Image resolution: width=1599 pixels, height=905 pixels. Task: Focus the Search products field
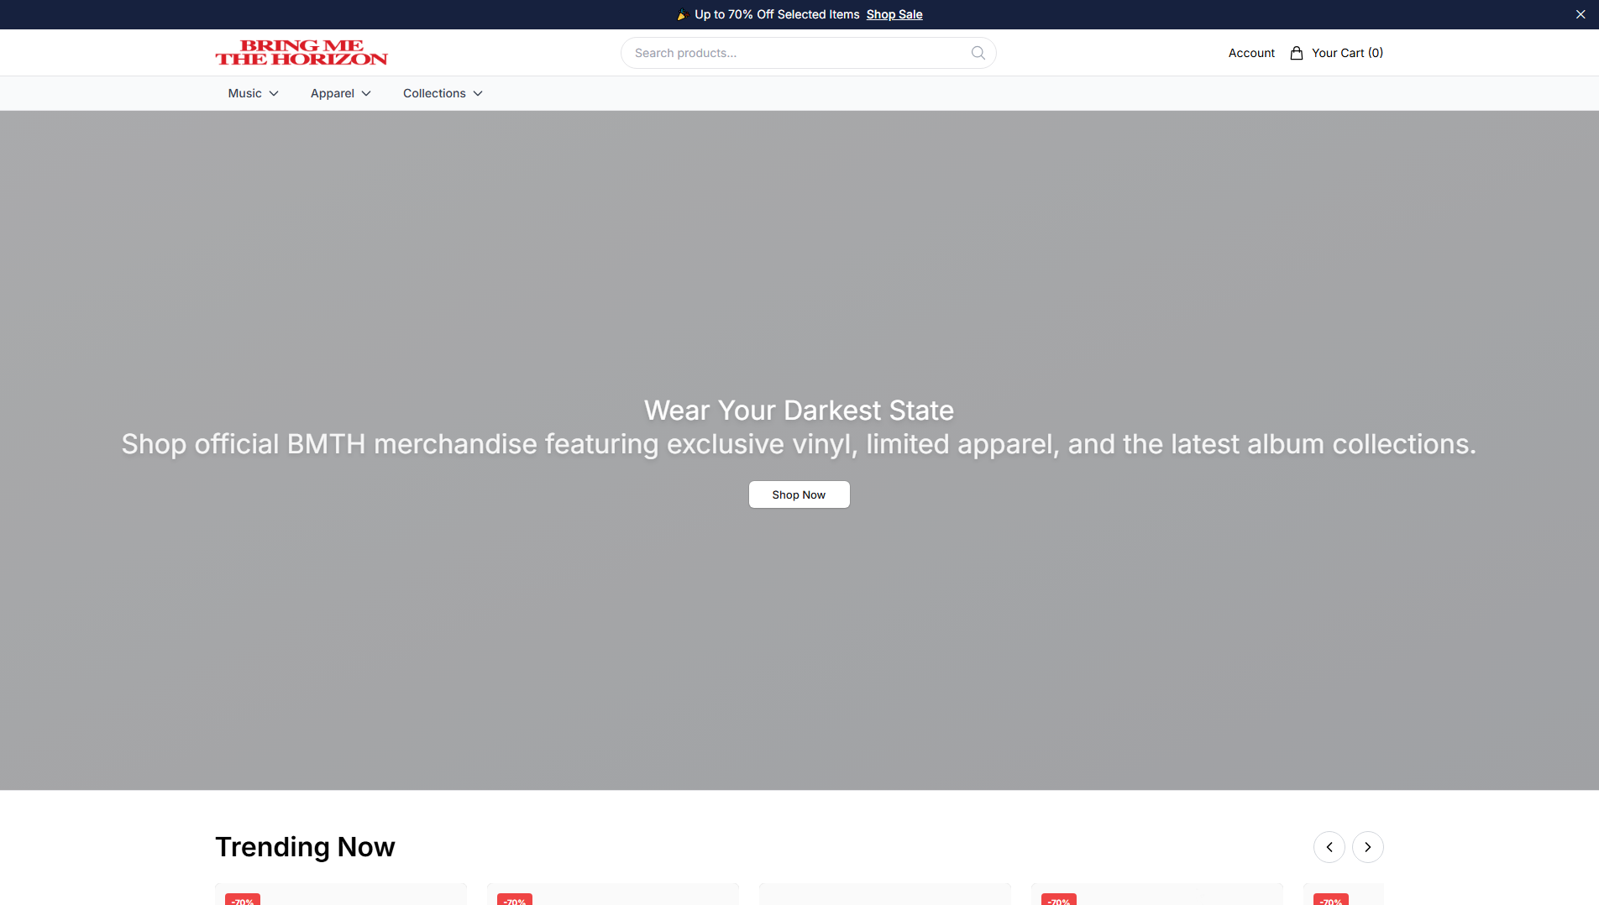point(809,53)
